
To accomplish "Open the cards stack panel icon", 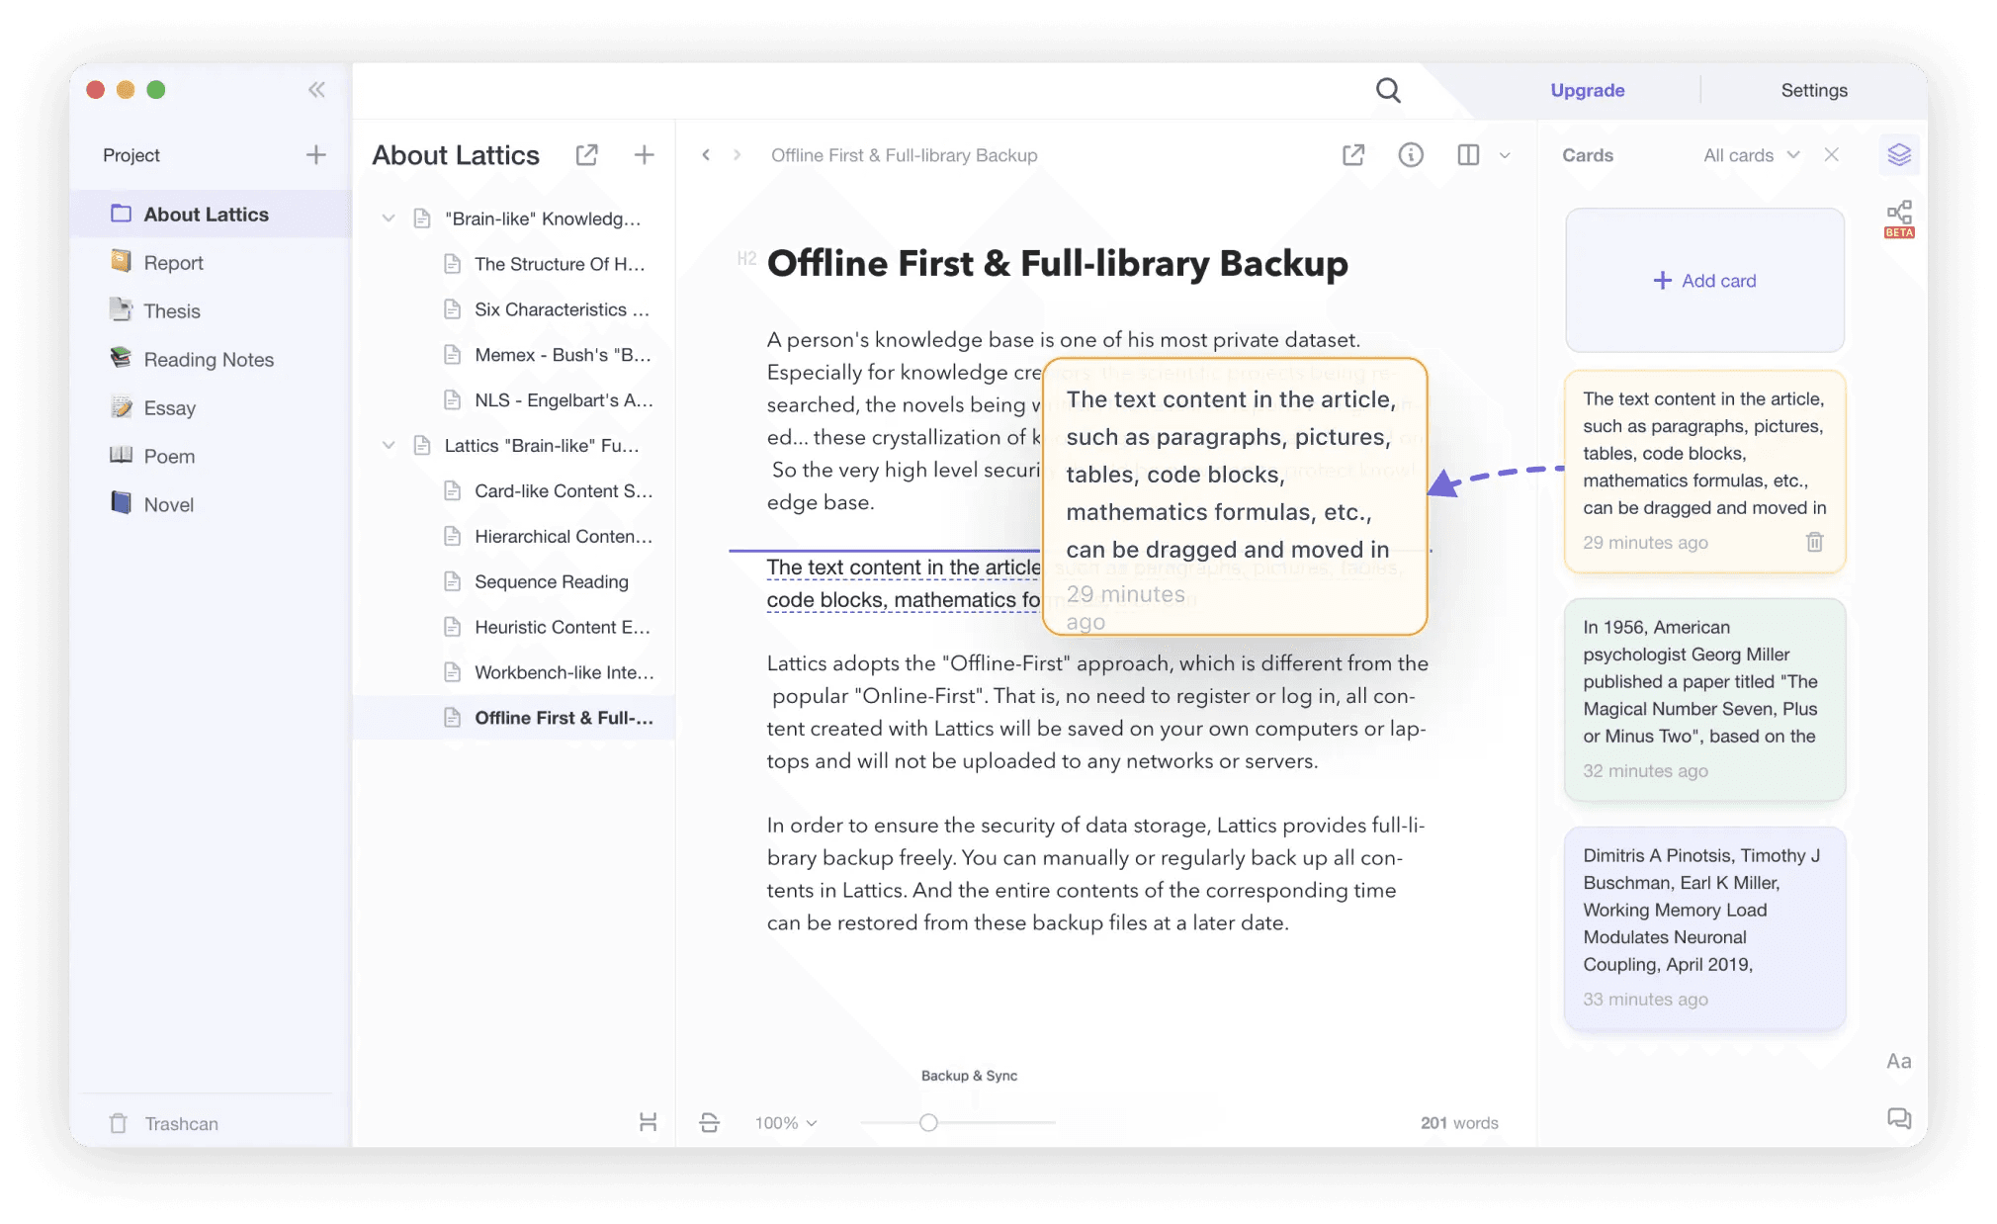I will pyautogui.click(x=1898, y=155).
